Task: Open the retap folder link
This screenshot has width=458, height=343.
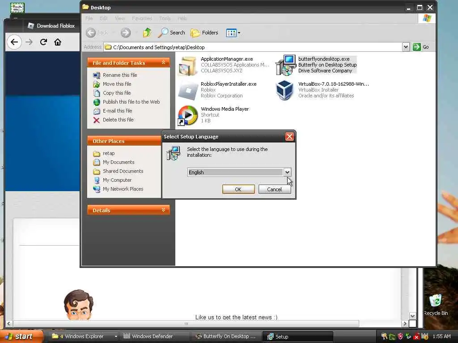Action: click(109, 154)
